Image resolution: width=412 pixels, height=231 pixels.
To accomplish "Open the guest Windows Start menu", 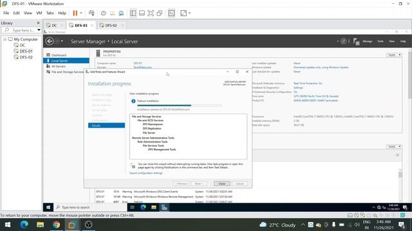I will point(48,207).
